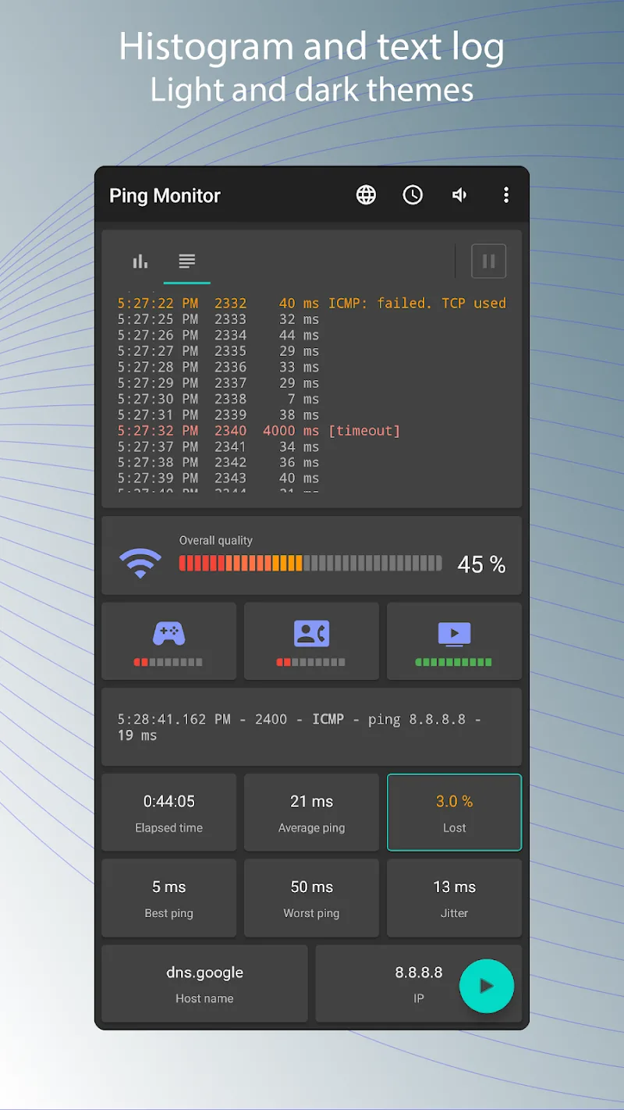Open the Average ping tile

click(311, 813)
